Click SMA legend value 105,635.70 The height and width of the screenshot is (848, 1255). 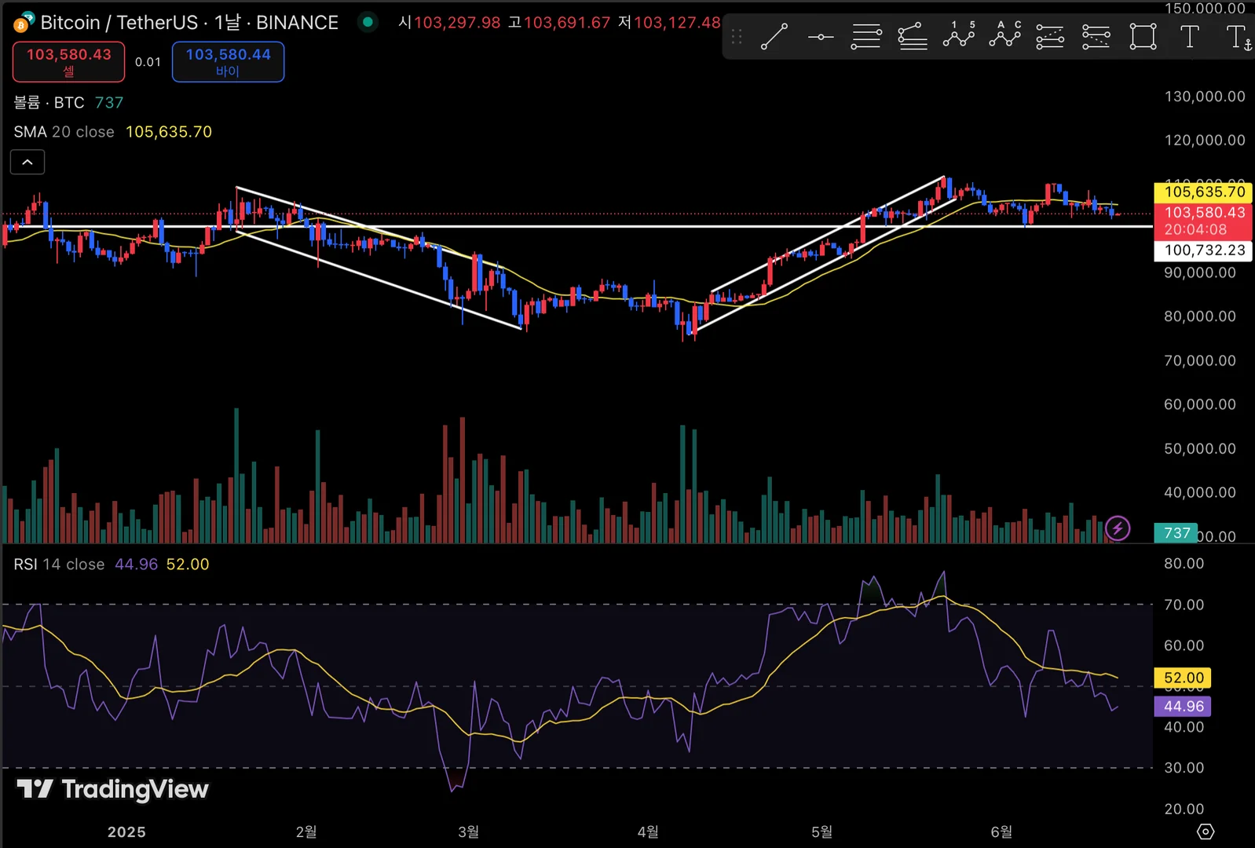coord(169,132)
